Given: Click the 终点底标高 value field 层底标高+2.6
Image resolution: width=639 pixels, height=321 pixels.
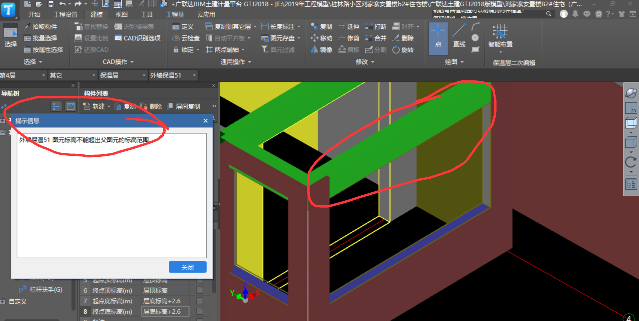Looking at the screenshot, I should [165, 312].
